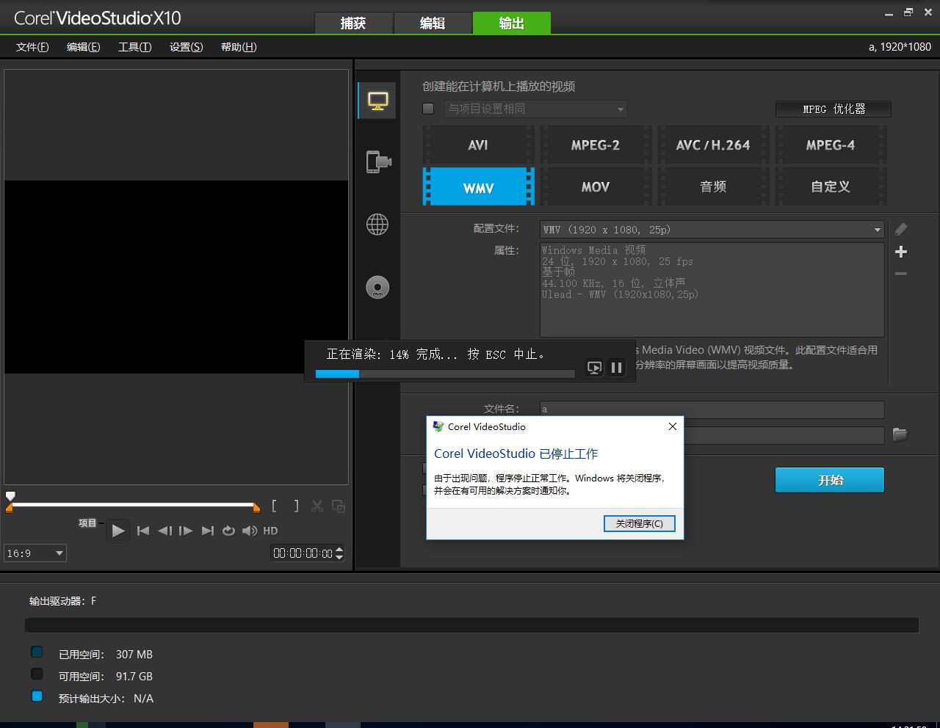Switch to the 捕获 tab
Screen dimensions: 940x728
[353, 23]
